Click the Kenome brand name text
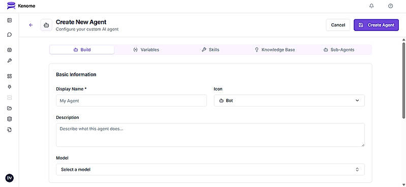This screenshot has height=187, width=406. [26, 6]
